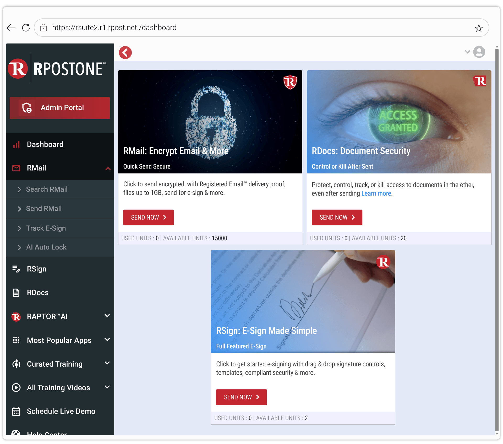Go to Dashboard in sidebar
Image resolution: width=503 pixels, height=444 pixels.
coord(60,144)
